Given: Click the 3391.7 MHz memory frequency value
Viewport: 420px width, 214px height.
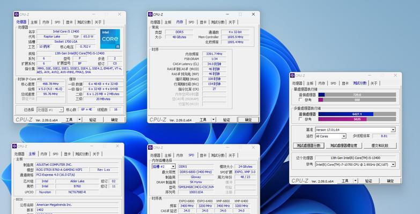Looking at the screenshot, I should coord(214,54).
